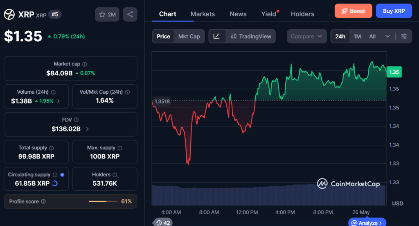Click the Vol/Mkt Cap (24h) info icon

coord(128,92)
